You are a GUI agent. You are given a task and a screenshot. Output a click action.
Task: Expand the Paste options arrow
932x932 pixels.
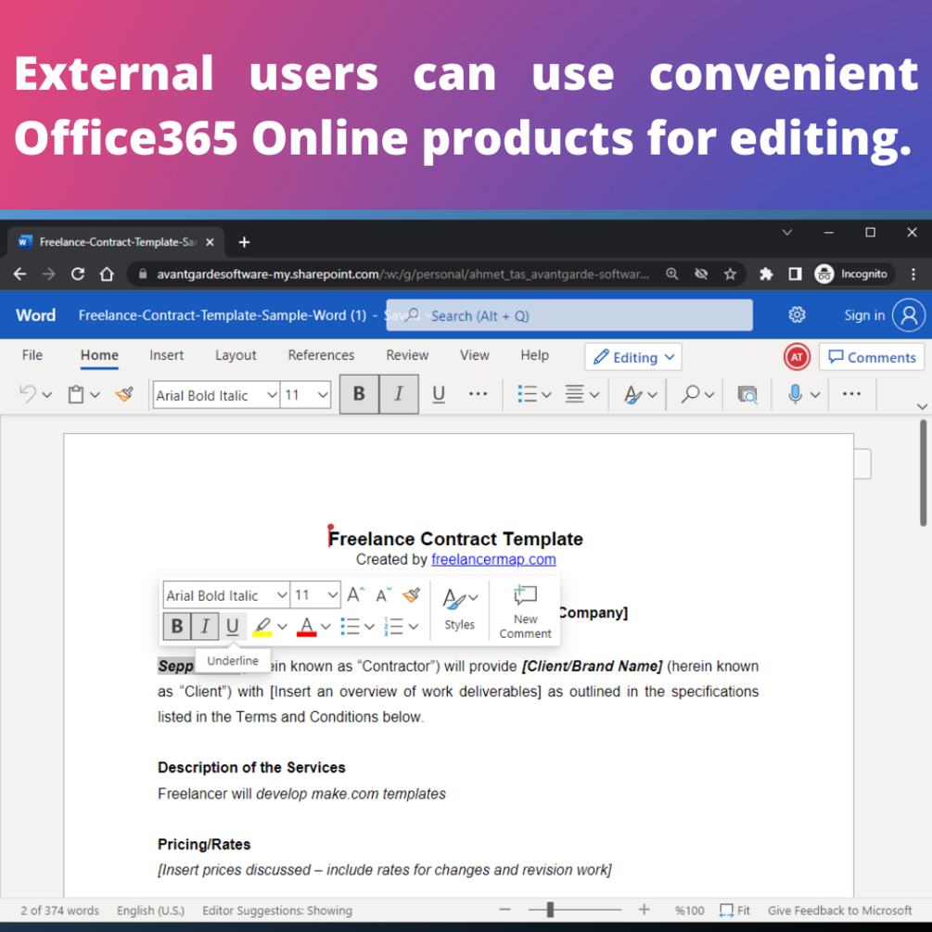coord(96,395)
